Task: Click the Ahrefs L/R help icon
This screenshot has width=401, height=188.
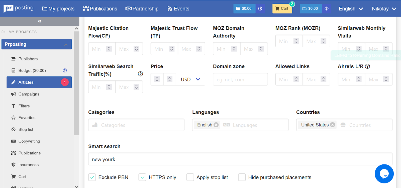Action: [367, 66]
